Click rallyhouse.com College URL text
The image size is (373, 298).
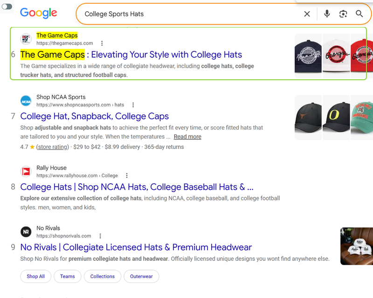point(77,175)
